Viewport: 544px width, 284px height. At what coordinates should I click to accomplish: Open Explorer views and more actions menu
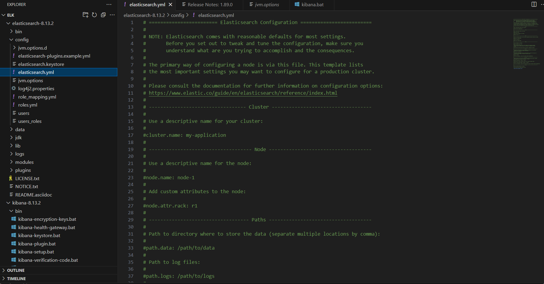coord(109,4)
